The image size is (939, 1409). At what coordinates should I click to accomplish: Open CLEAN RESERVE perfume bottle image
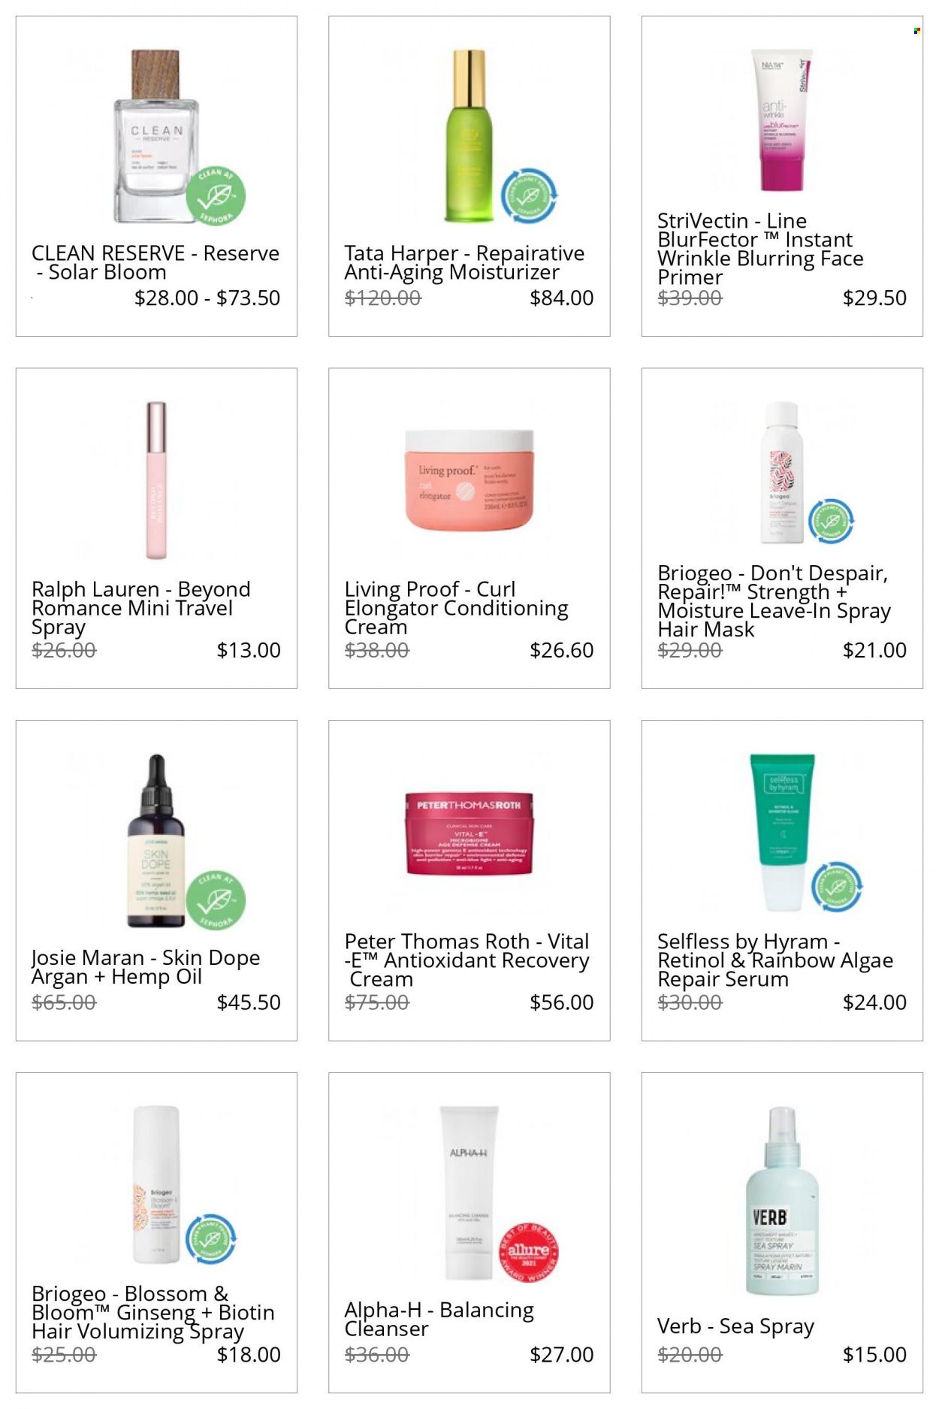pos(156,136)
